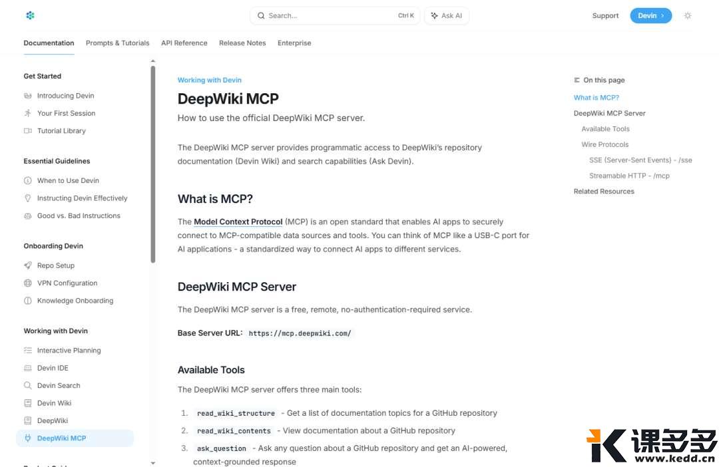
Task: Open the Model Context Protocol link
Action: [238, 222]
